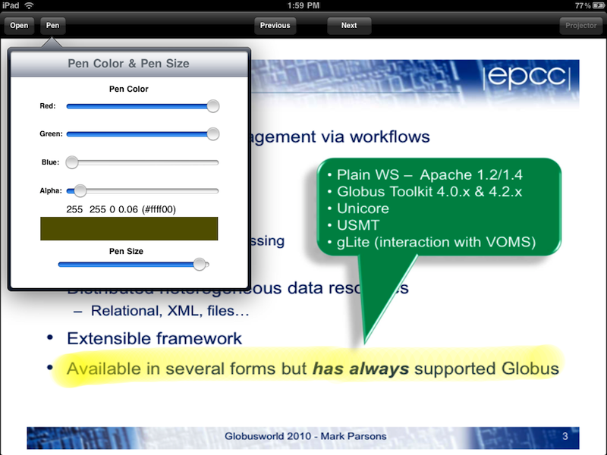Click the middle of Blue slider track

tap(143, 162)
